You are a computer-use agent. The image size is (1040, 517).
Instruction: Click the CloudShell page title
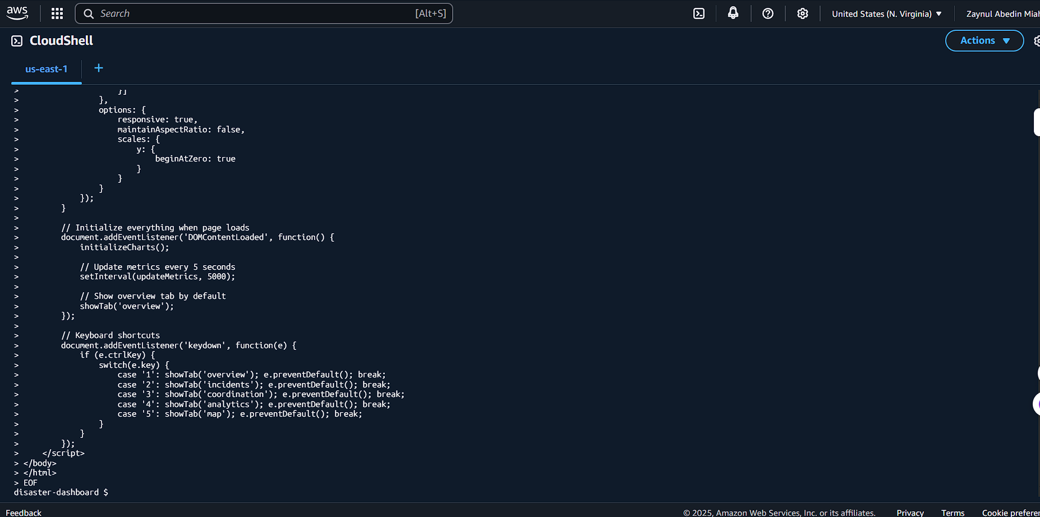tap(61, 40)
